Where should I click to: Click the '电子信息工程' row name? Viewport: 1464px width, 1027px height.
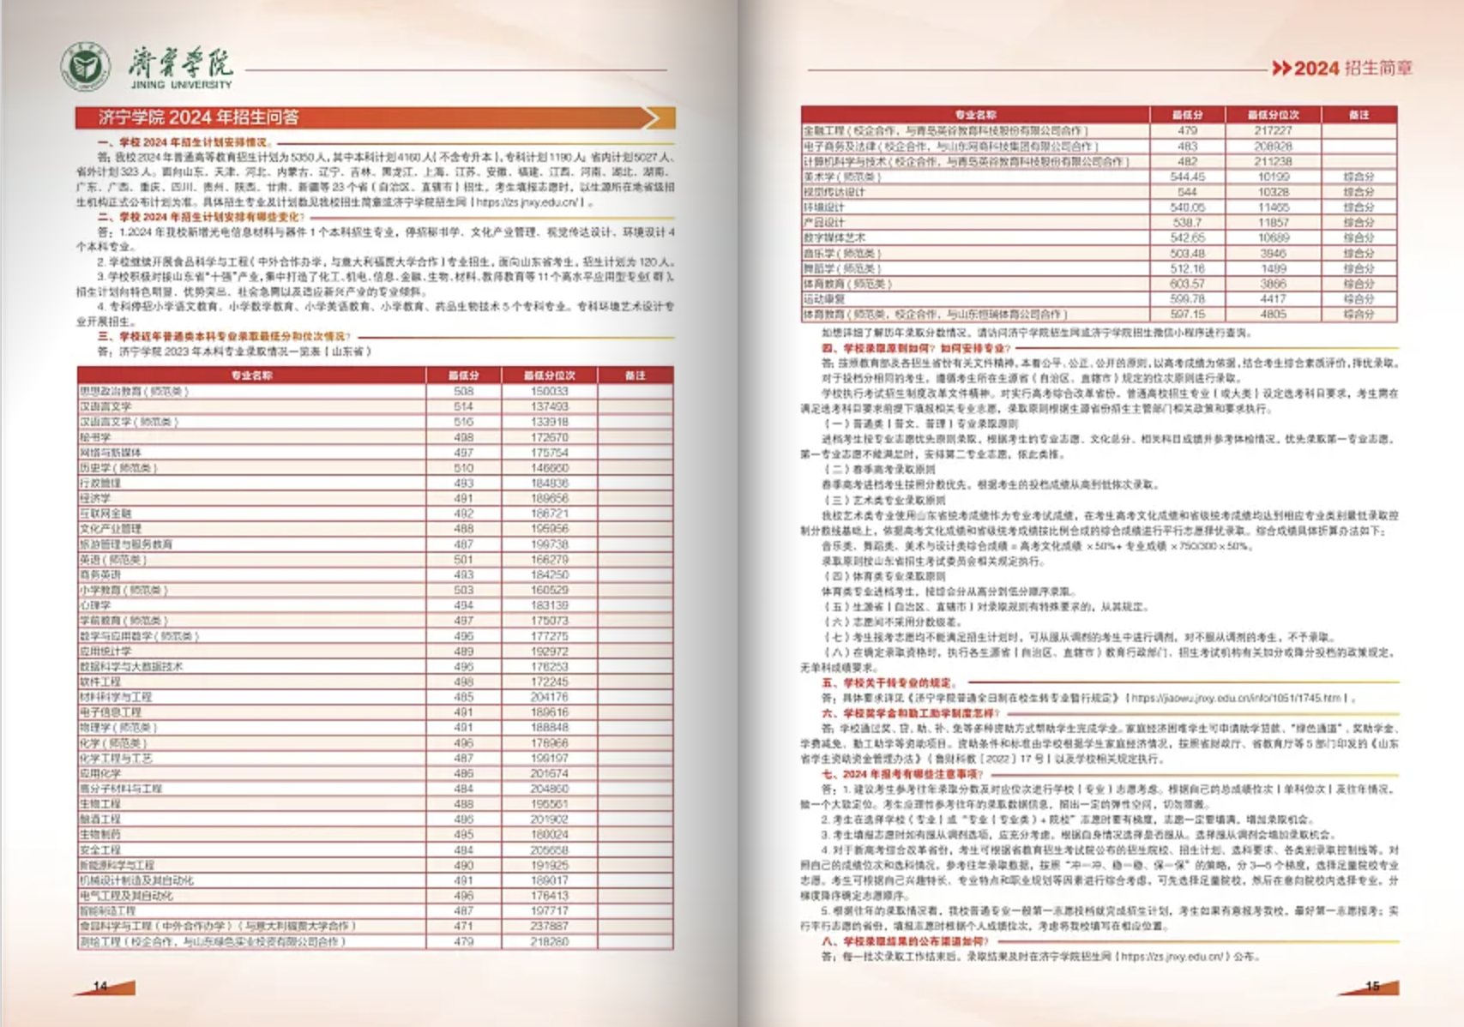pos(111,712)
